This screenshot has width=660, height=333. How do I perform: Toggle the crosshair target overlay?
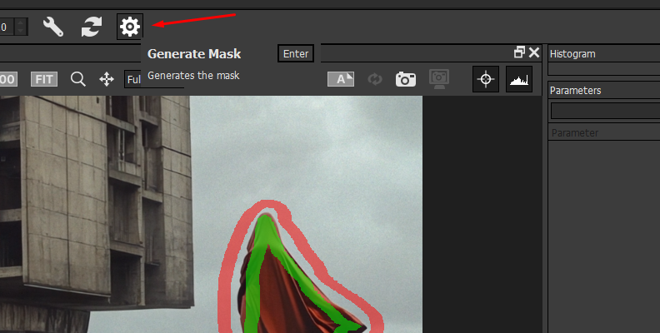point(487,79)
